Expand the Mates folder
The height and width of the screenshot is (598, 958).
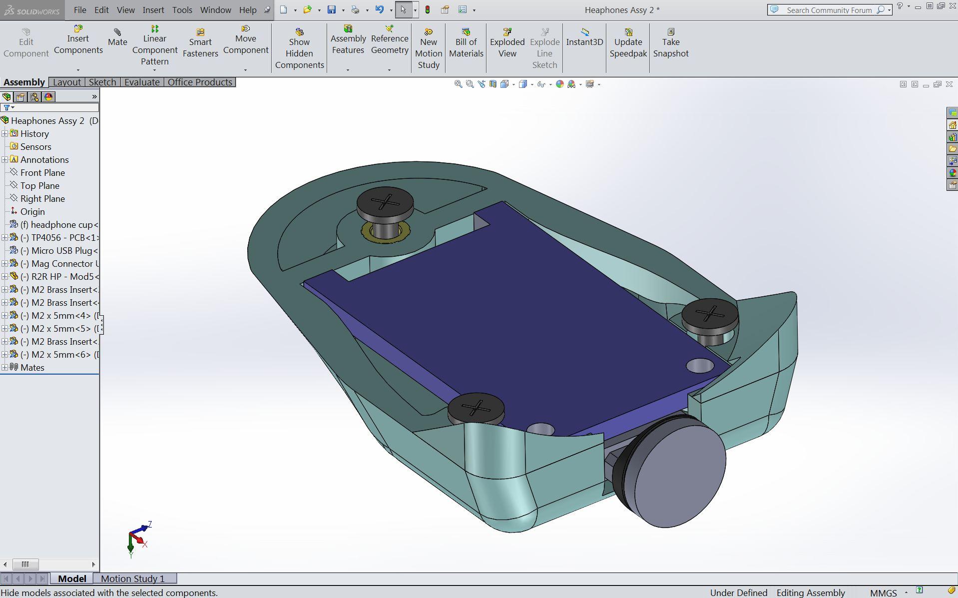4,367
